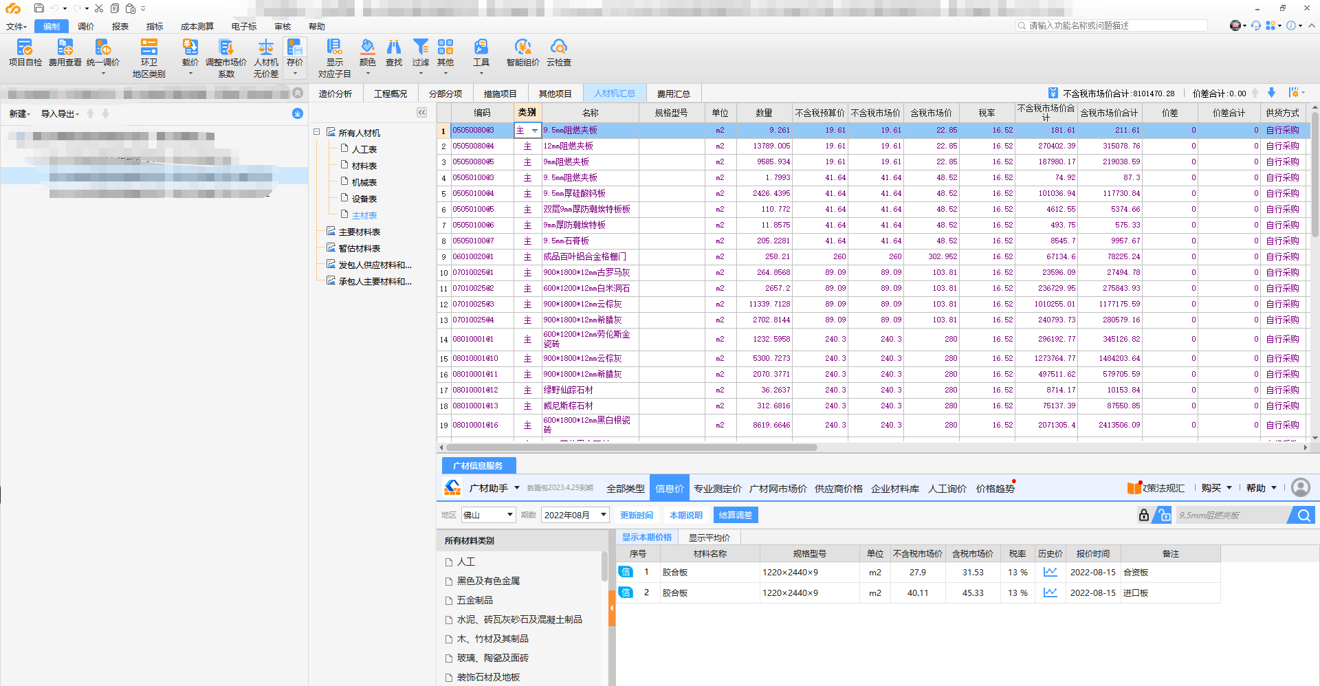
Task: Click the 结算调差 button
Action: (x=736, y=515)
